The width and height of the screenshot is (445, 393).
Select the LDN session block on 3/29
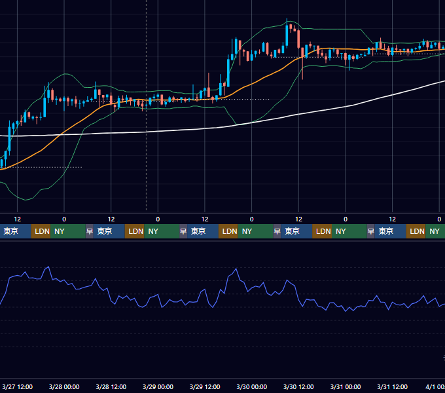click(228, 231)
